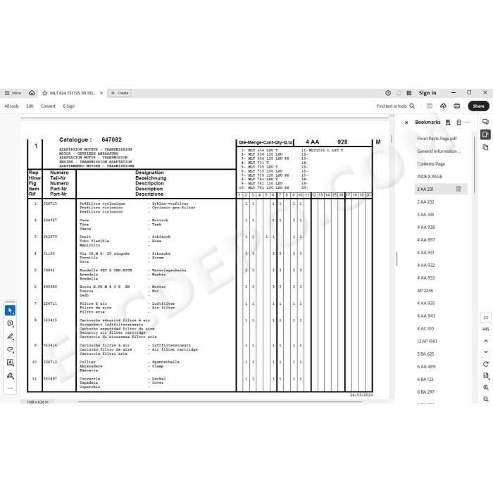The width and height of the screenshot is (493, 493).
Task: Choose the text box tool
Action: tap(10, 363)
